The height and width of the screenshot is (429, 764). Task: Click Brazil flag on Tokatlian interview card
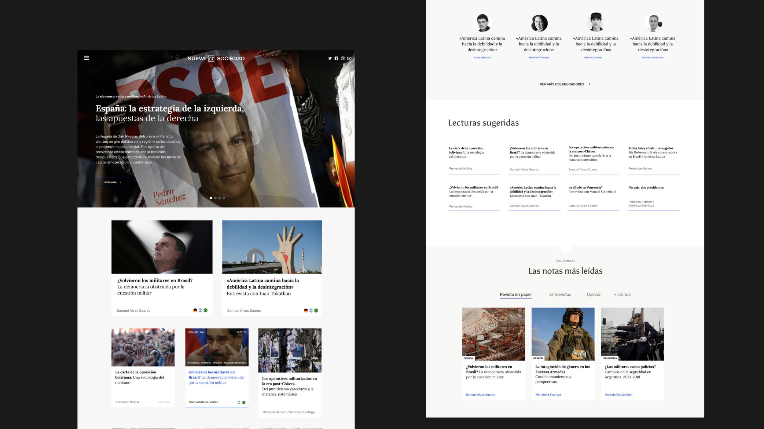coord(316,310)
